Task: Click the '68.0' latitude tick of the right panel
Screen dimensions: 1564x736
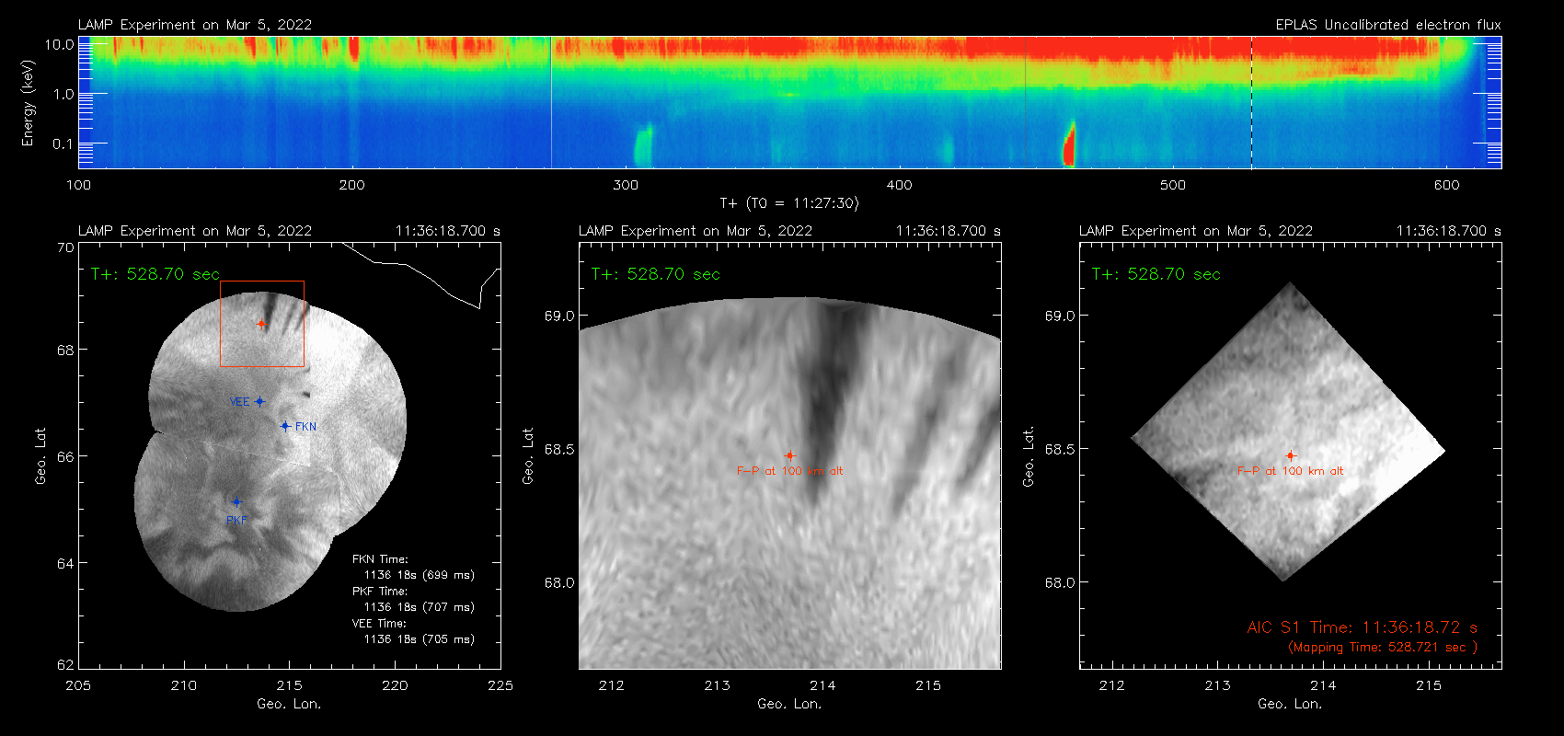Action: (1060, 582)
